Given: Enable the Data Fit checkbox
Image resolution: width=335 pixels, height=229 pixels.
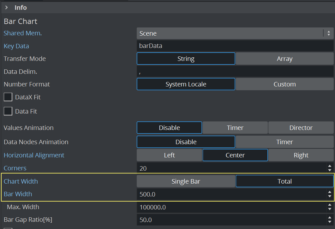Looking at the screenshot, I should pyautogui.click(x=8, y=111).
